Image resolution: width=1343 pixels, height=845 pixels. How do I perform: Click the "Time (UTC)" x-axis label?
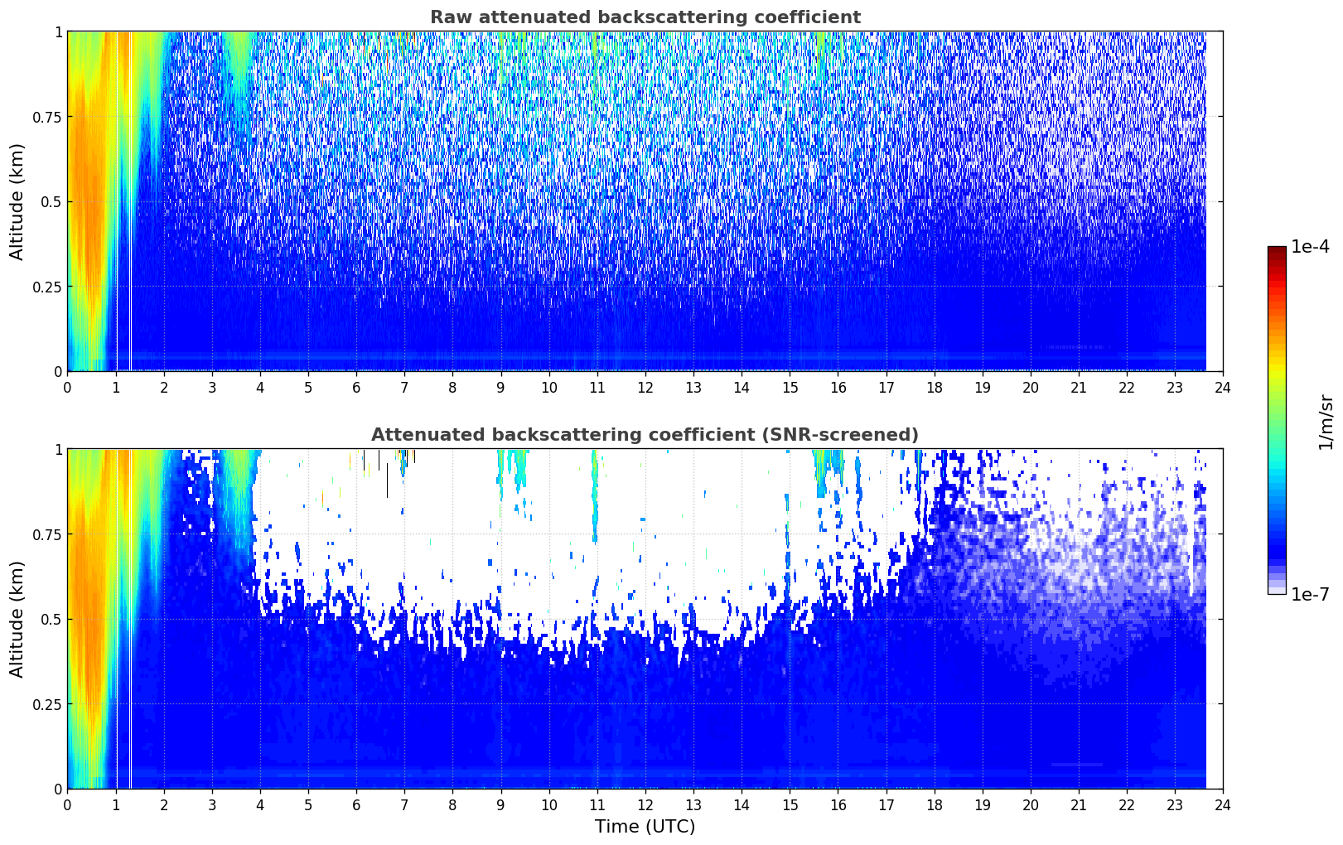click(645, 827)
